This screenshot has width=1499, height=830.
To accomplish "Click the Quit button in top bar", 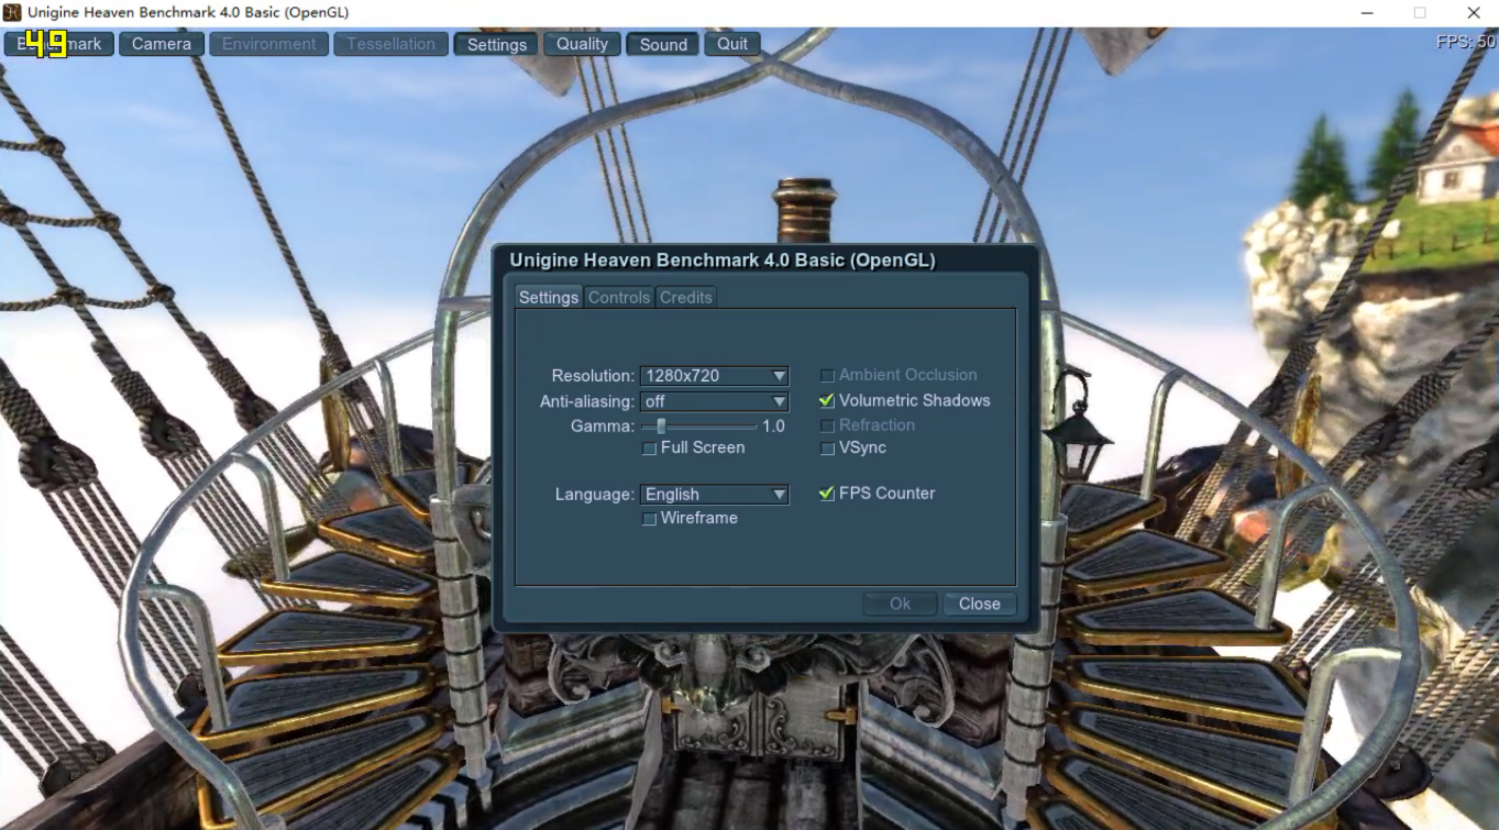I will [x=732, y=43].
